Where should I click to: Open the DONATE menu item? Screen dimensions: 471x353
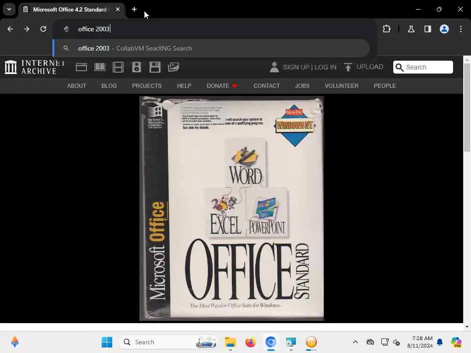(x=222, y=86)
